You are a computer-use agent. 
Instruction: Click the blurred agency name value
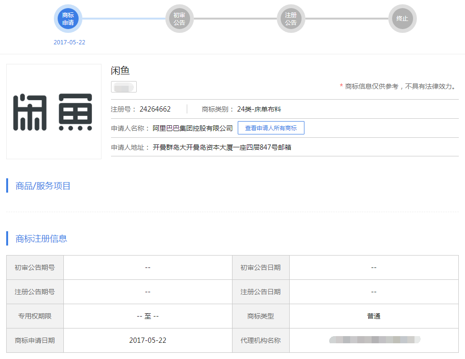coord(375,340)
